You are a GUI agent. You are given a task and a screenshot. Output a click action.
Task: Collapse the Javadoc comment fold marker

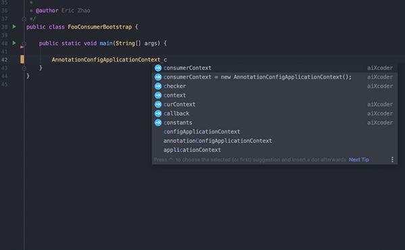(x=24, y=19)
